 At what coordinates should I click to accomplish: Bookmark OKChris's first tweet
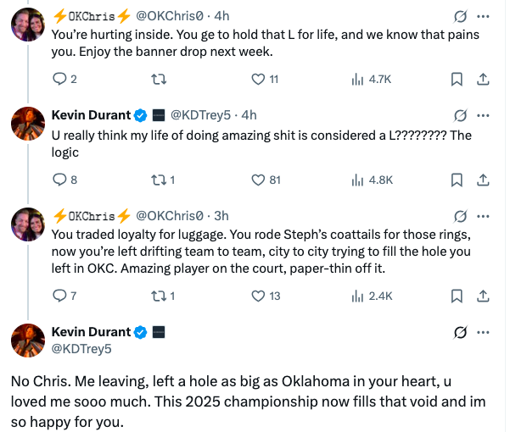pos(456,80)
